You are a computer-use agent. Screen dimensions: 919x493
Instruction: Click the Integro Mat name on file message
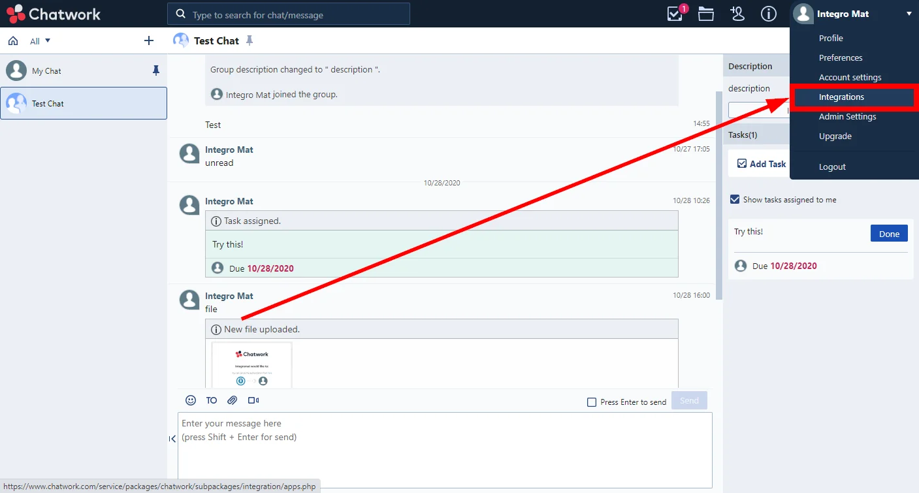tap(229, 296)
